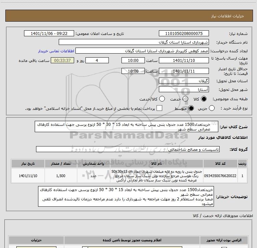Screen dimensions: 257x248
Task: Select the خدمت radio button
Action: [x=185, y=99]
